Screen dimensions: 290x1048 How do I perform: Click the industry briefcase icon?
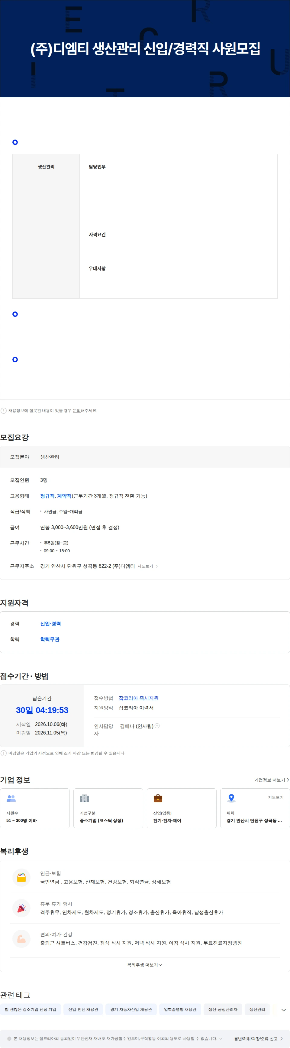(x=158, y=798)
